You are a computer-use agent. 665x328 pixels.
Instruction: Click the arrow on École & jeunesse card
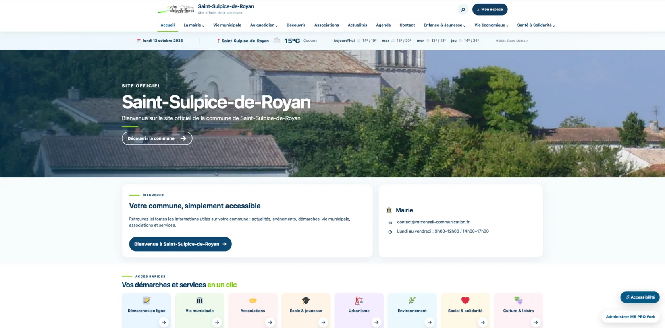(x=323, y=322)
